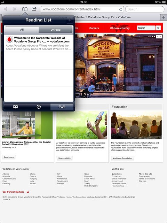167x223 pixels.
Task: Go back with the left arrow
Action: pos(6,9)
